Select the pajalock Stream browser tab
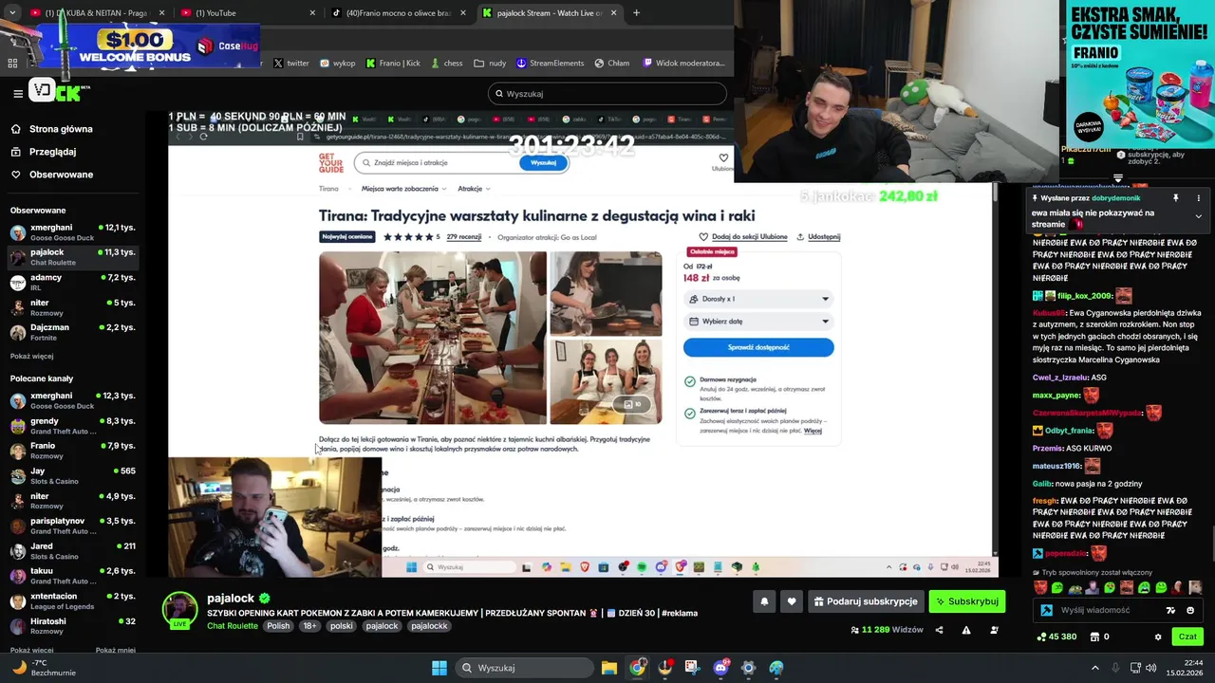Screen dimensions: 1215x683 pos(549,12)
